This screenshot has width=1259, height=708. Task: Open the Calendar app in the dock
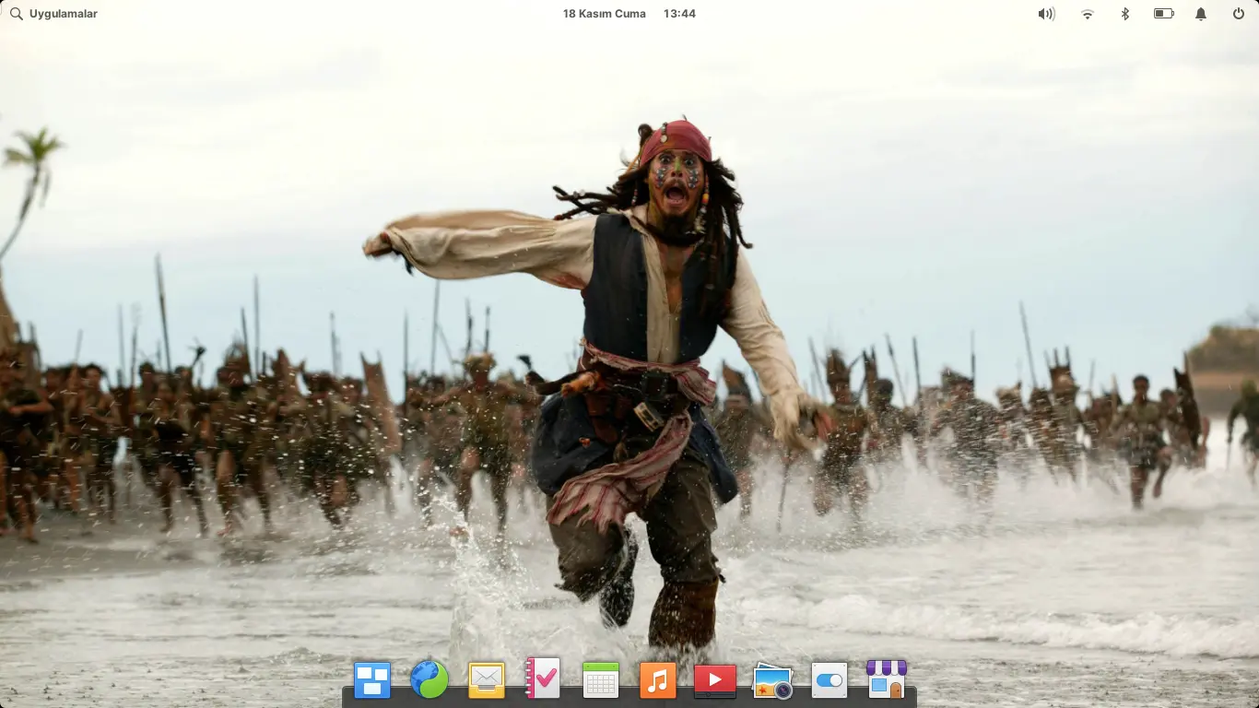(x=600, y=680)
